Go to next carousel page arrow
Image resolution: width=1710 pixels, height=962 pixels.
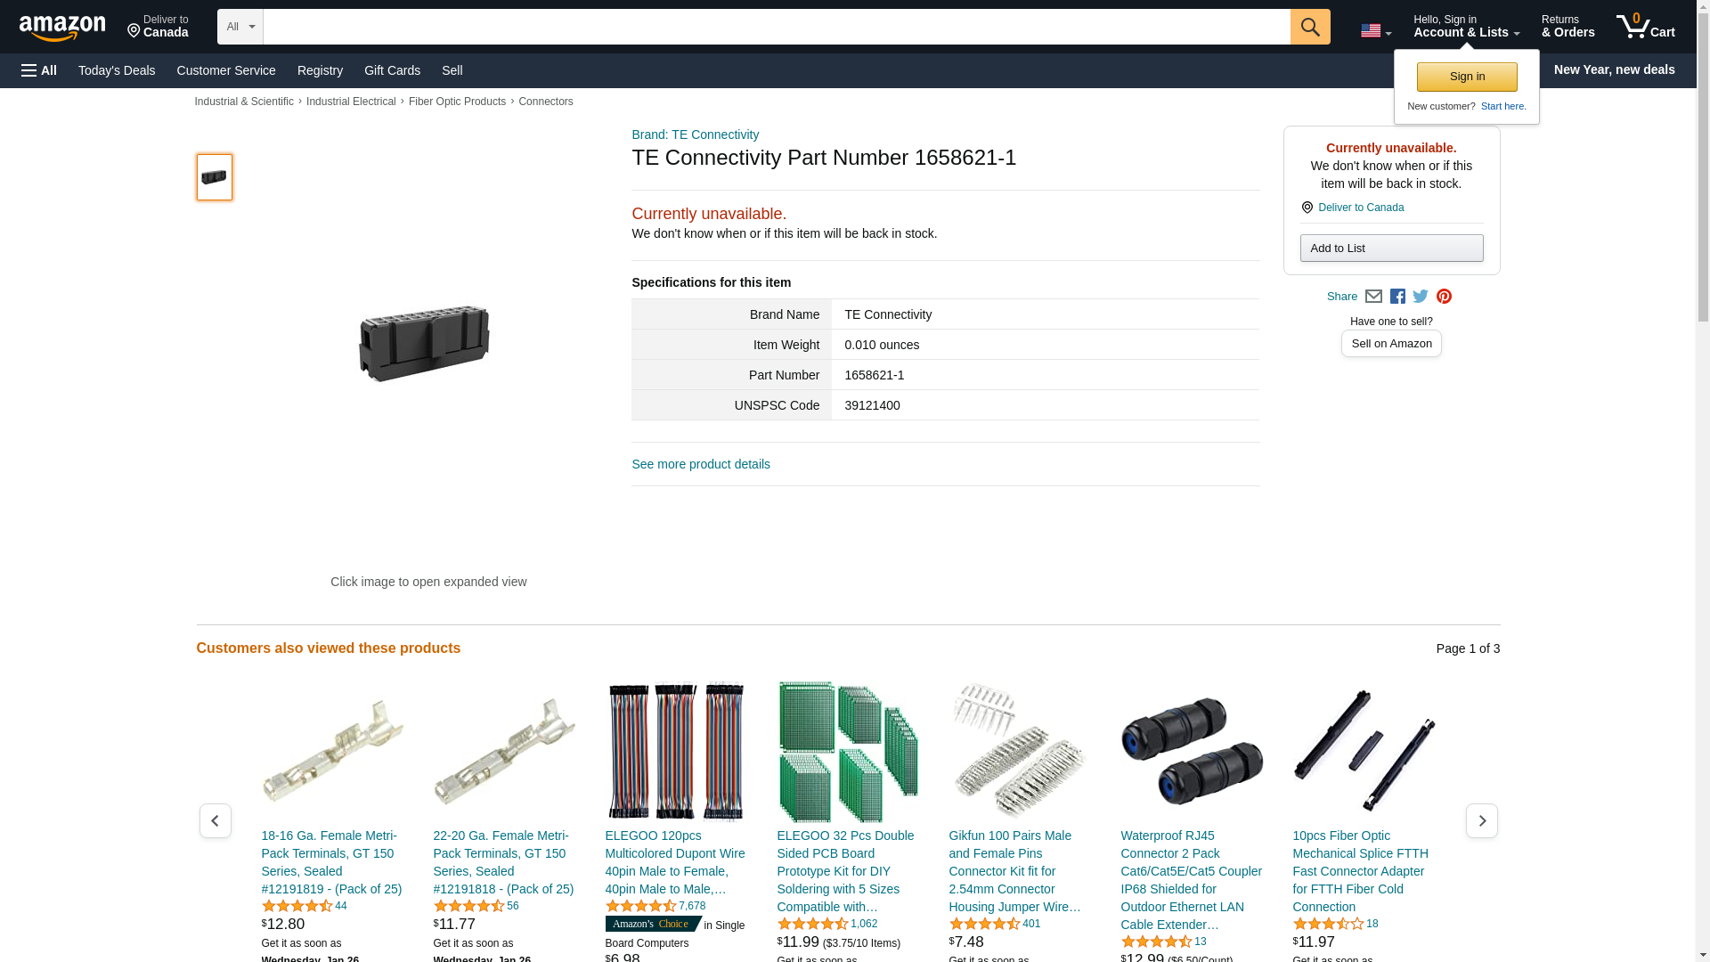1481,820
